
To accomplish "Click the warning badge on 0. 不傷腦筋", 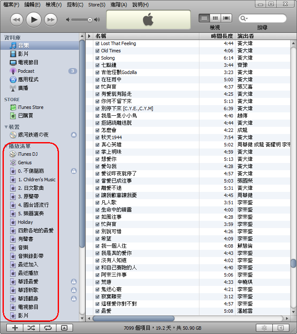I will pos(74,171).
